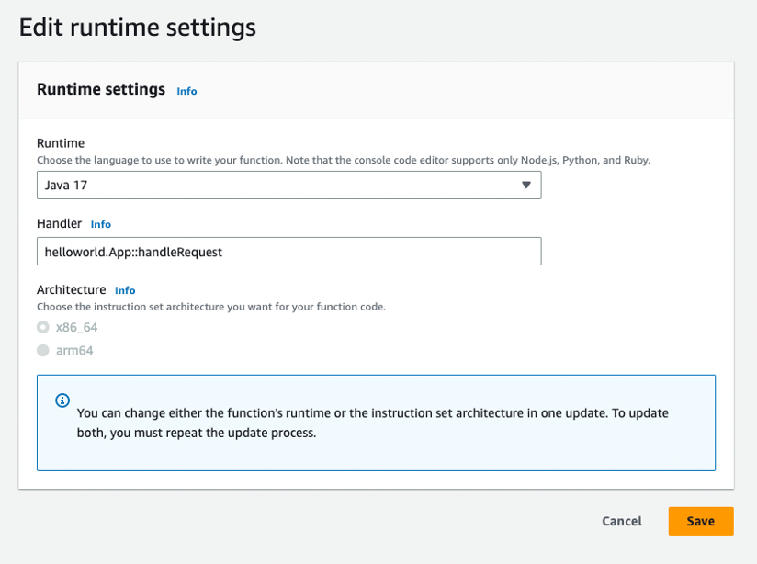Click the runtime language description text
Viewport: 757px width, 564px height.
[343, 160]
